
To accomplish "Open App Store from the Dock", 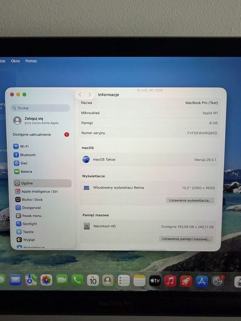I will 202,281.
